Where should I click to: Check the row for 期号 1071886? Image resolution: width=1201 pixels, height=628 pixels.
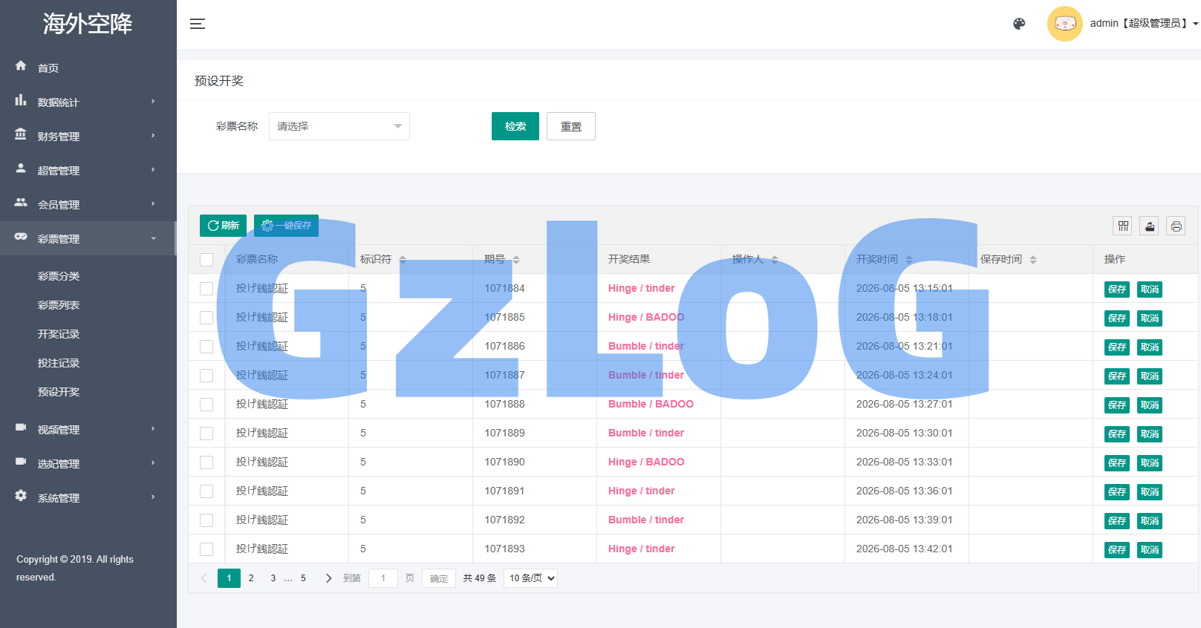(206, 347)
